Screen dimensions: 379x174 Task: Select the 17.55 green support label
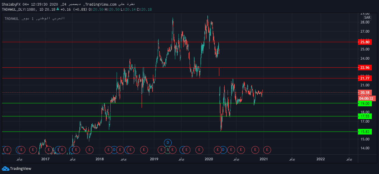tap(365, 116)
